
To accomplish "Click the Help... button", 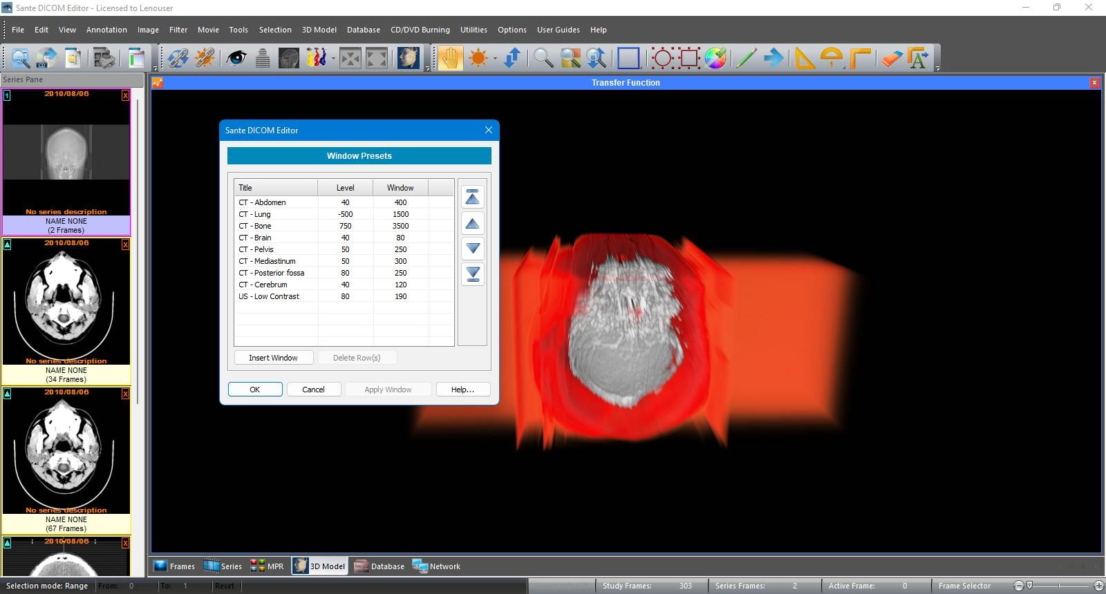I will tap(463, 390).
